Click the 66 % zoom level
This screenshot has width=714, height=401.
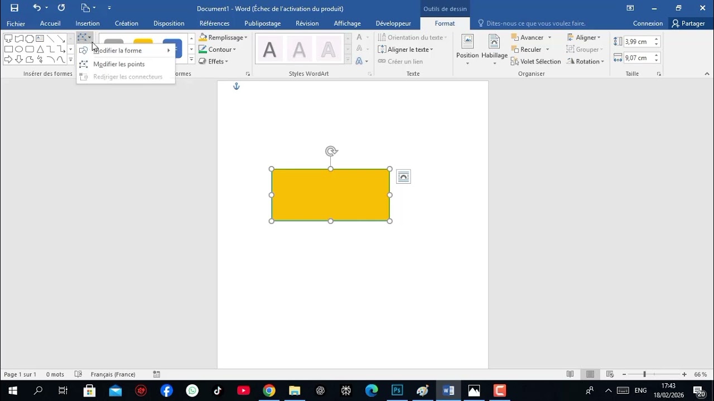click(x=701, y=374)
